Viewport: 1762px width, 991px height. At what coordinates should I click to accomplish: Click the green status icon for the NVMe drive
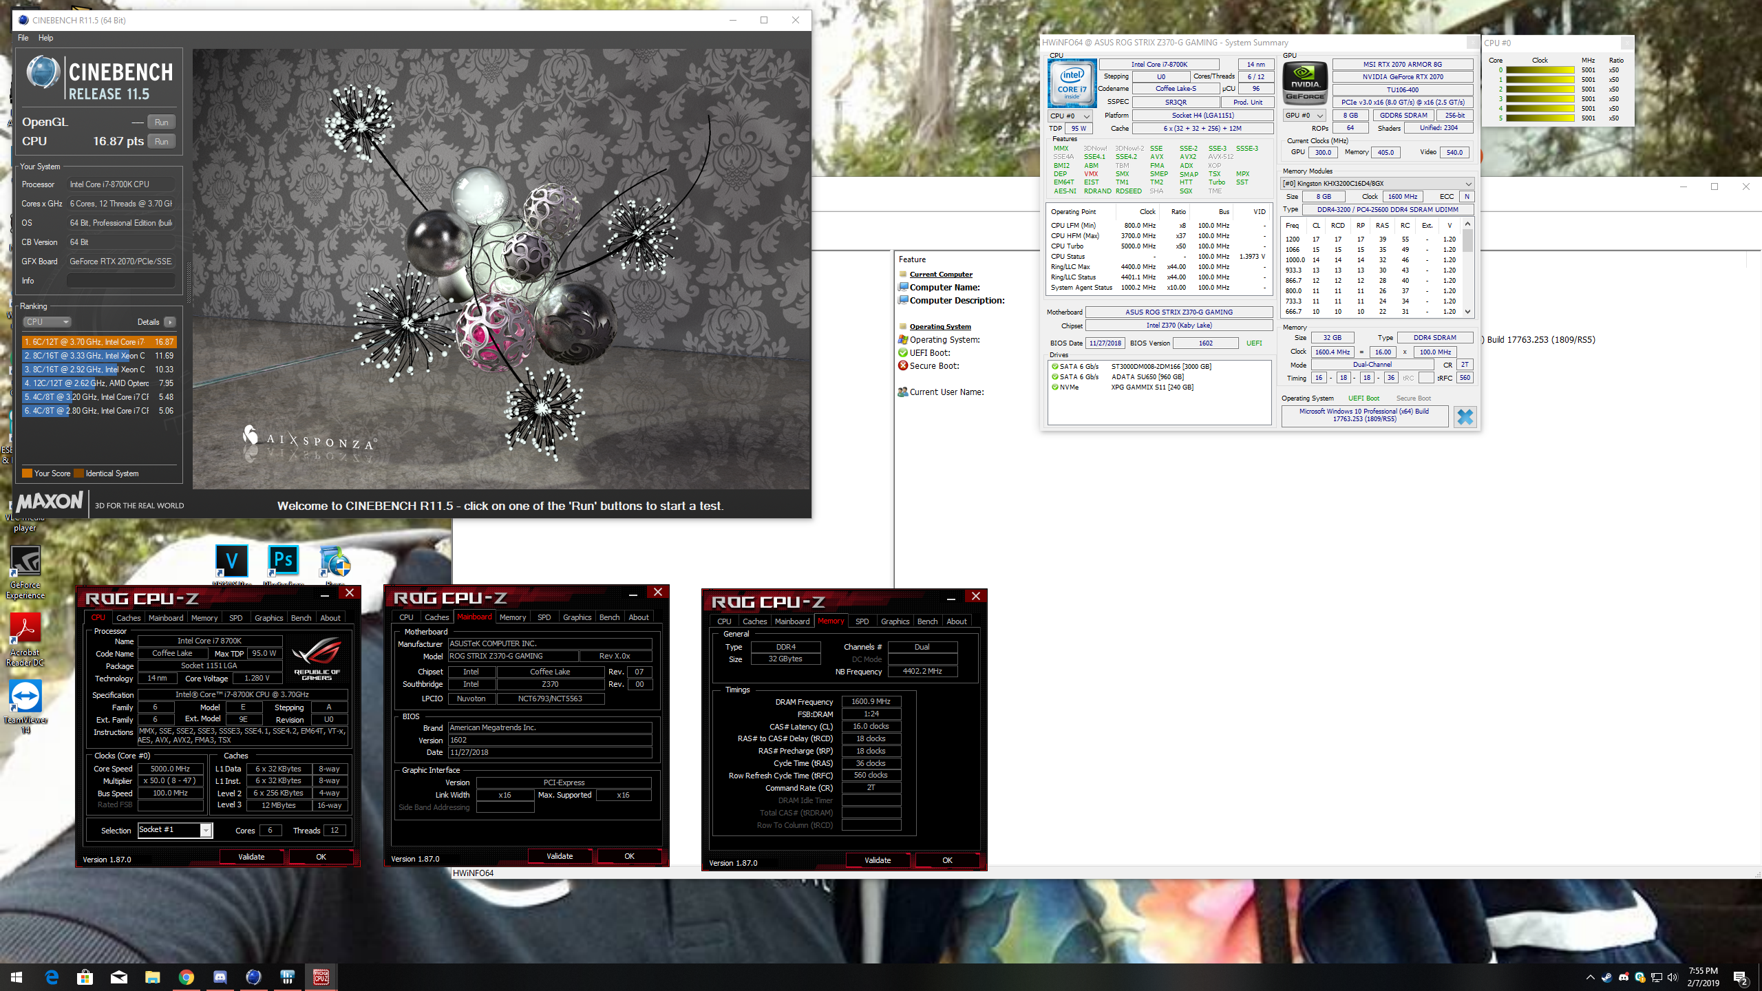coord(1054,387)
